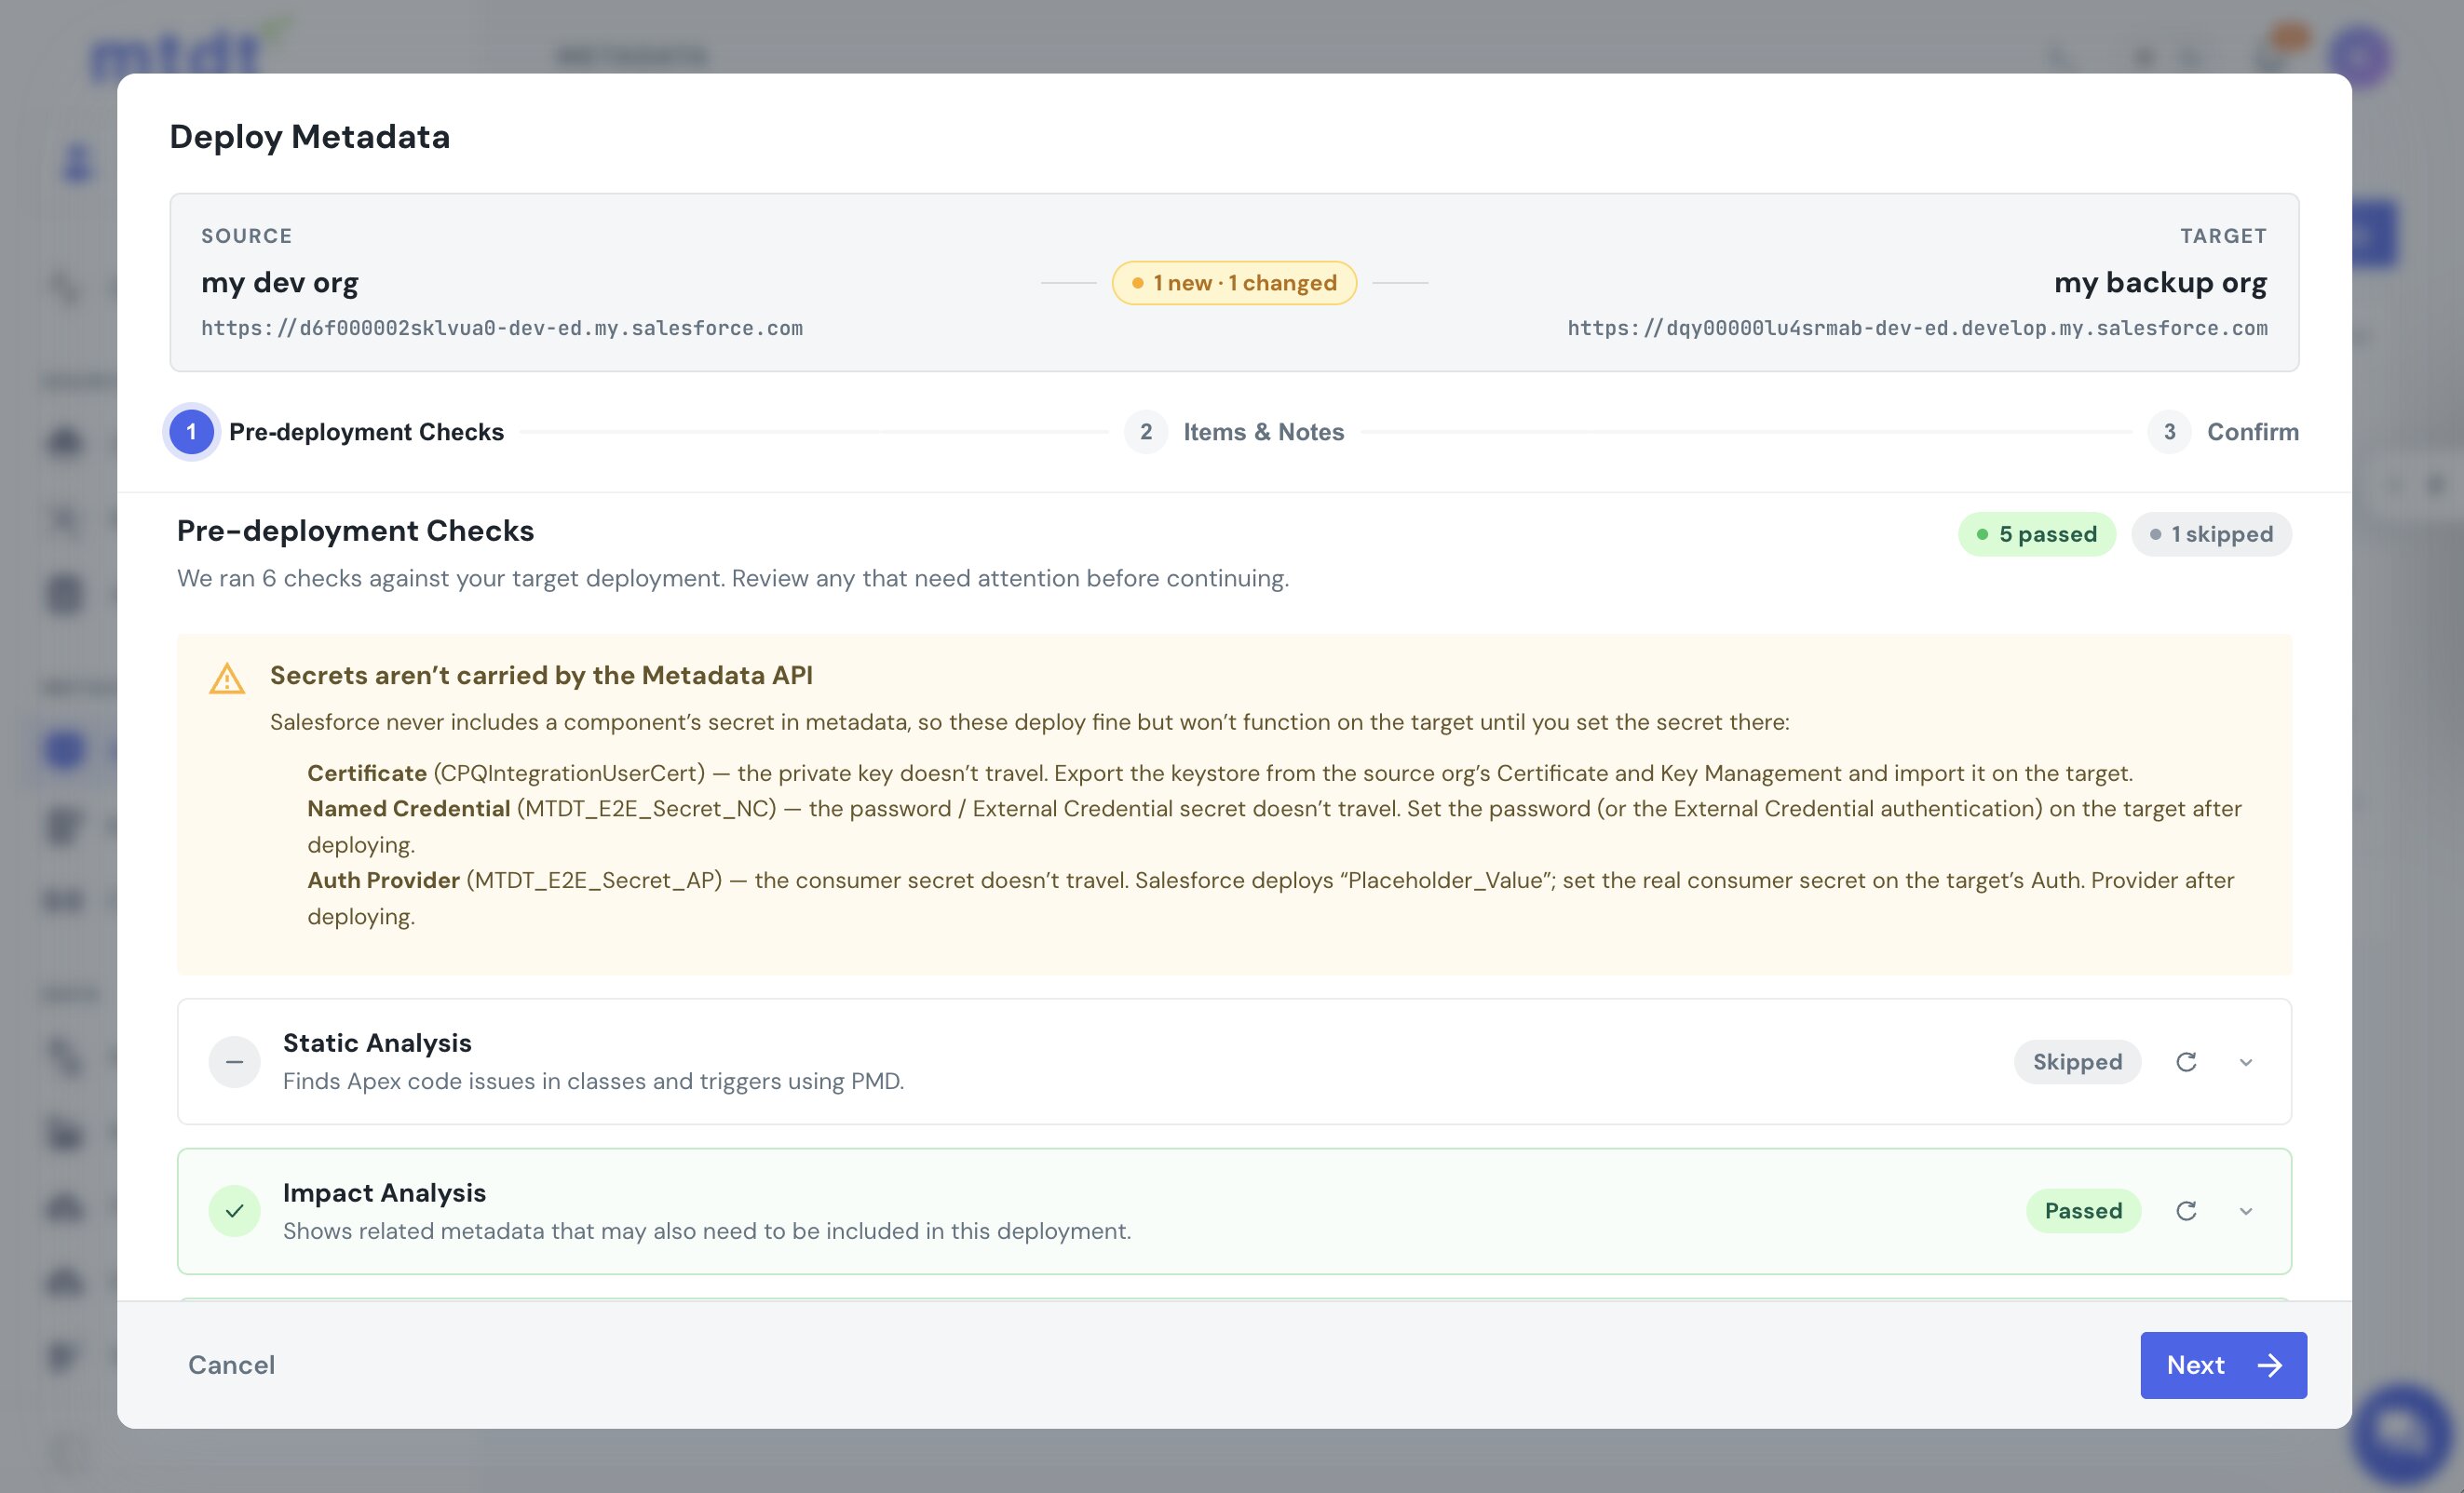
Task: Click the source org URL
Action: coord(502,328)
